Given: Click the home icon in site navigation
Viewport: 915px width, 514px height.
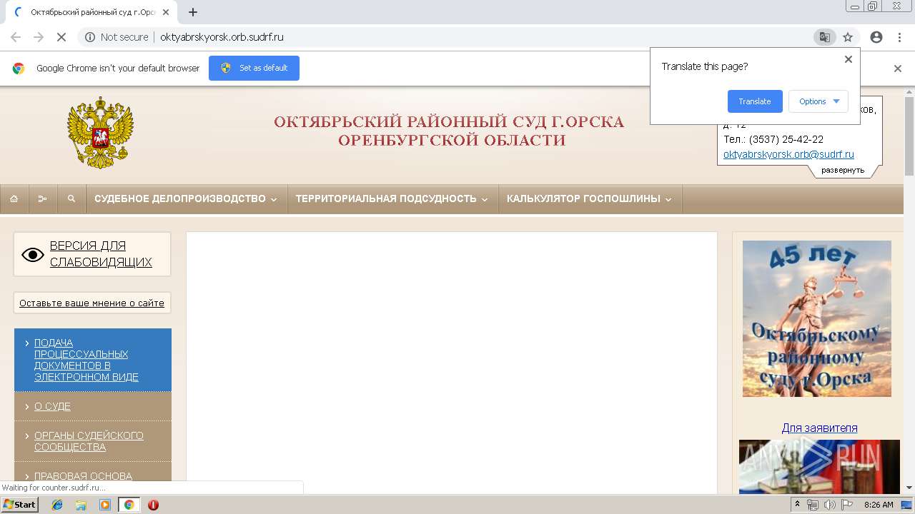Looking at the screenshot, I should [14, 199].
